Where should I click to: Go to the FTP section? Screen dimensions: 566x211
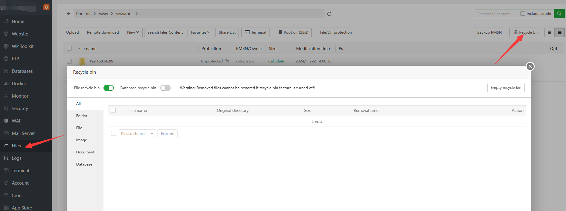15,59
